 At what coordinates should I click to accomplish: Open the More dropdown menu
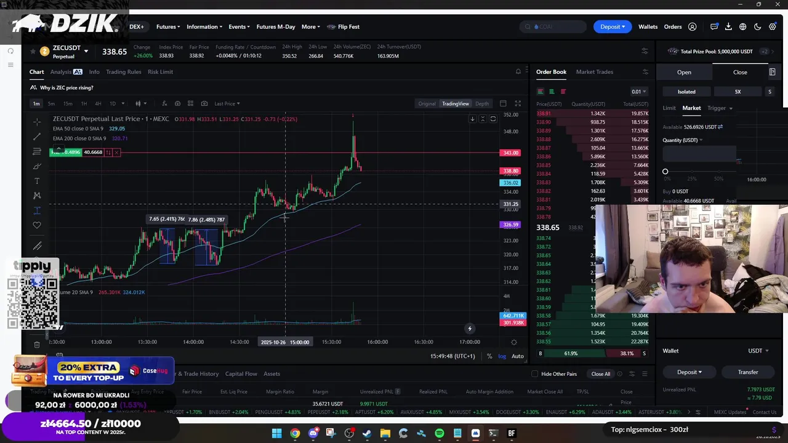tap(311, 26)
